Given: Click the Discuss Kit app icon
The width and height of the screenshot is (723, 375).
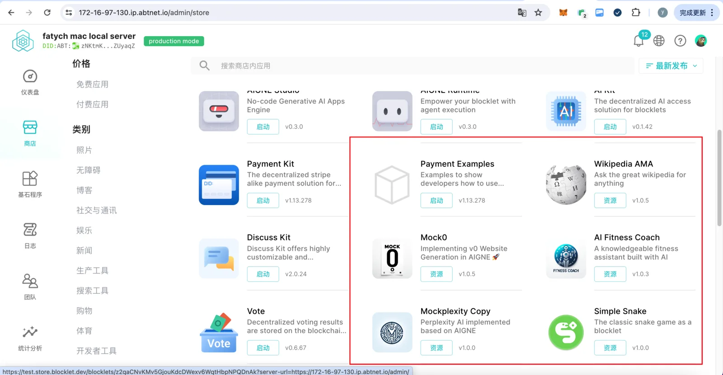Looking at the screenshot, I should (x=219, y=258).
